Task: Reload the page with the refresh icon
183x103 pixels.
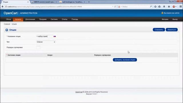Action: click(x=115, y=7)
